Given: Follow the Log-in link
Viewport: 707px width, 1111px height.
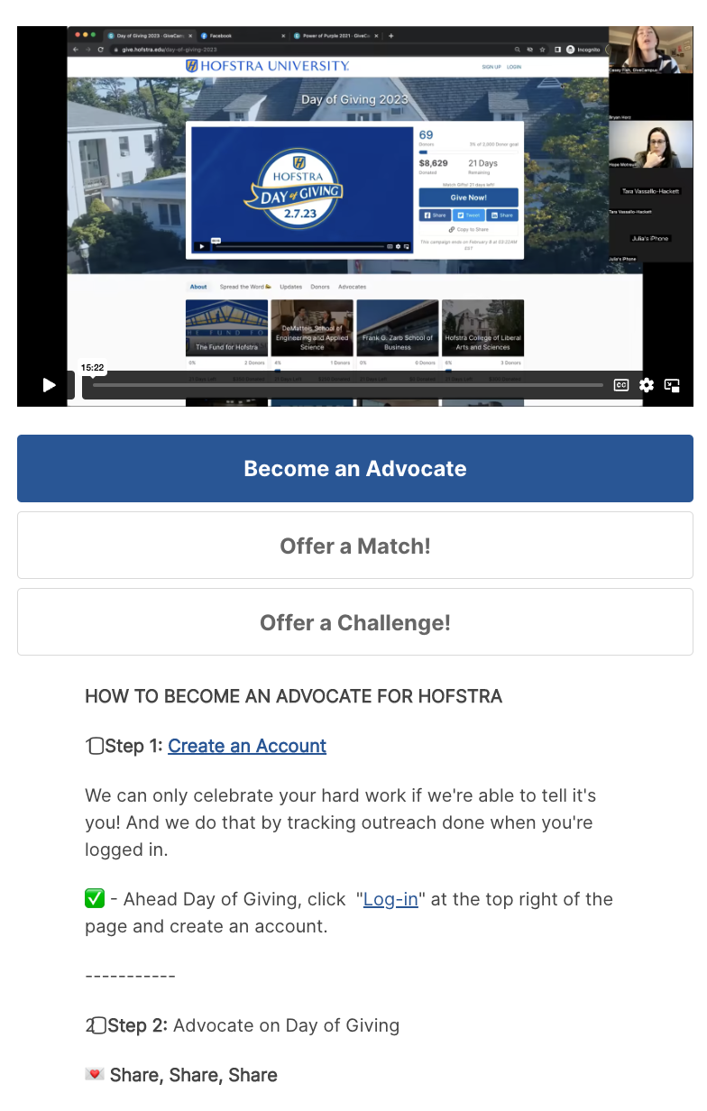Looking at the screenshot, I should [390, 899].
